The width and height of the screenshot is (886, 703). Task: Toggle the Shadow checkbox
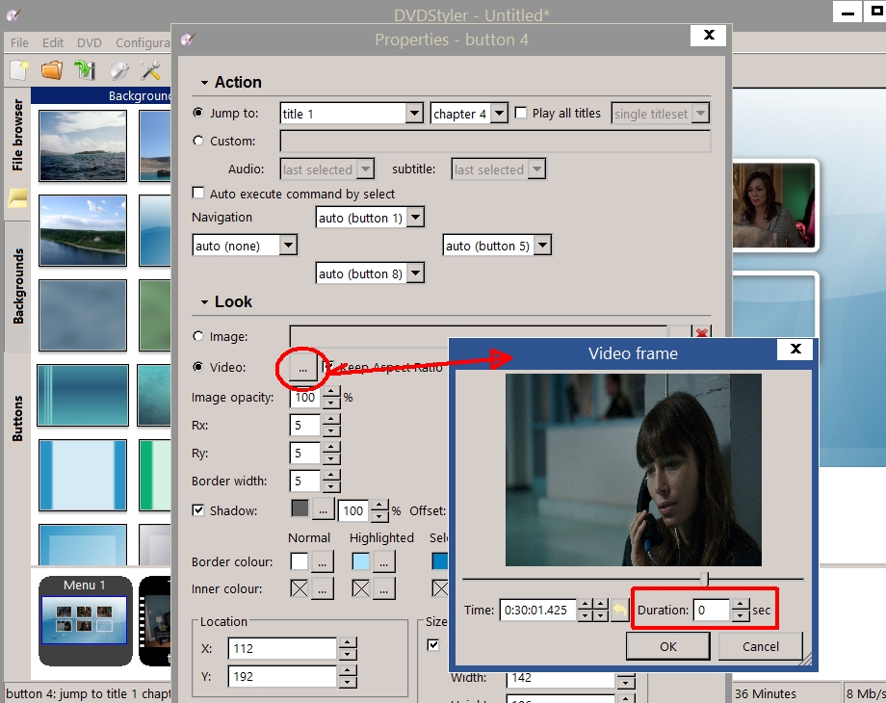197,510
